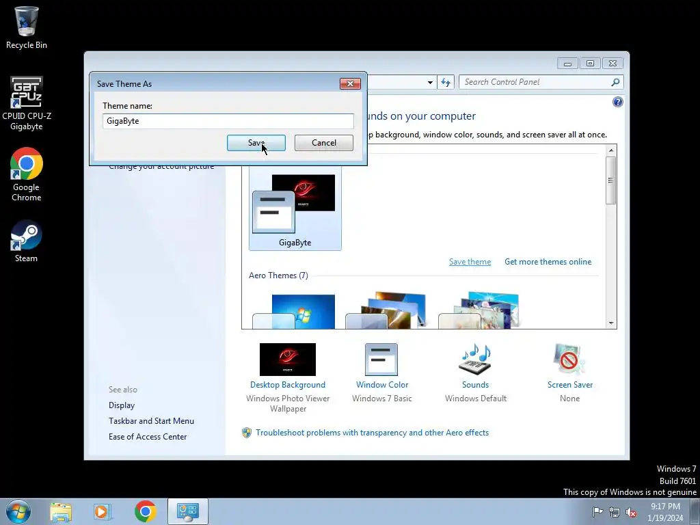Click the muted volume tray icon
Viewport: 700px width, 525px height.
(x=631, y=512)
